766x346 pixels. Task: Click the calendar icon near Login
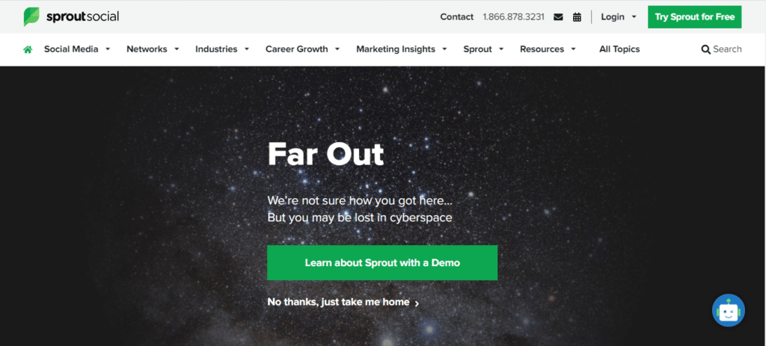point(577,17)
